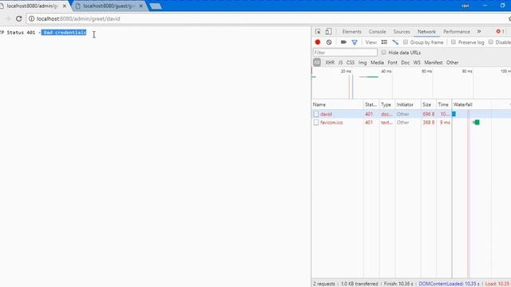Switch to localhost:8080/guest browser tab
The width and height of the screenshot is (511, 287).
[x=109, y=6]
